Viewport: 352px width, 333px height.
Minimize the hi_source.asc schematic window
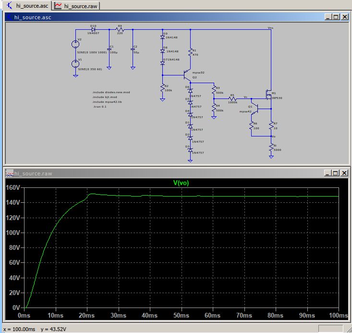click(328, 17)
